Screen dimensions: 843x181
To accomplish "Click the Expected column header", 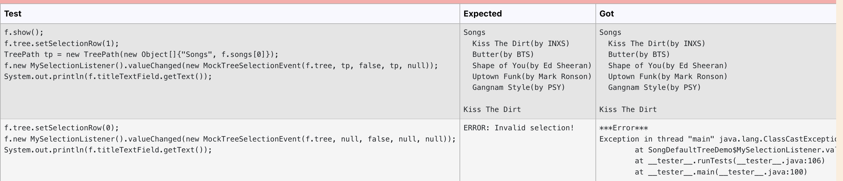I will [482, 14].
